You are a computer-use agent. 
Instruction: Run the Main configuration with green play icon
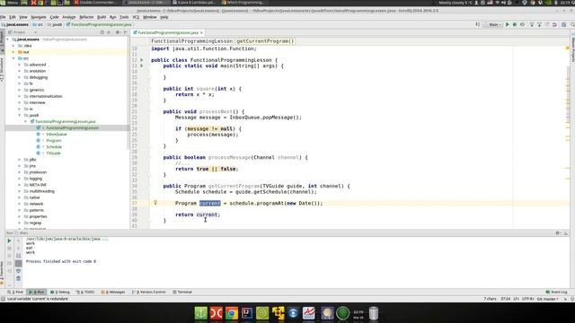508,24
